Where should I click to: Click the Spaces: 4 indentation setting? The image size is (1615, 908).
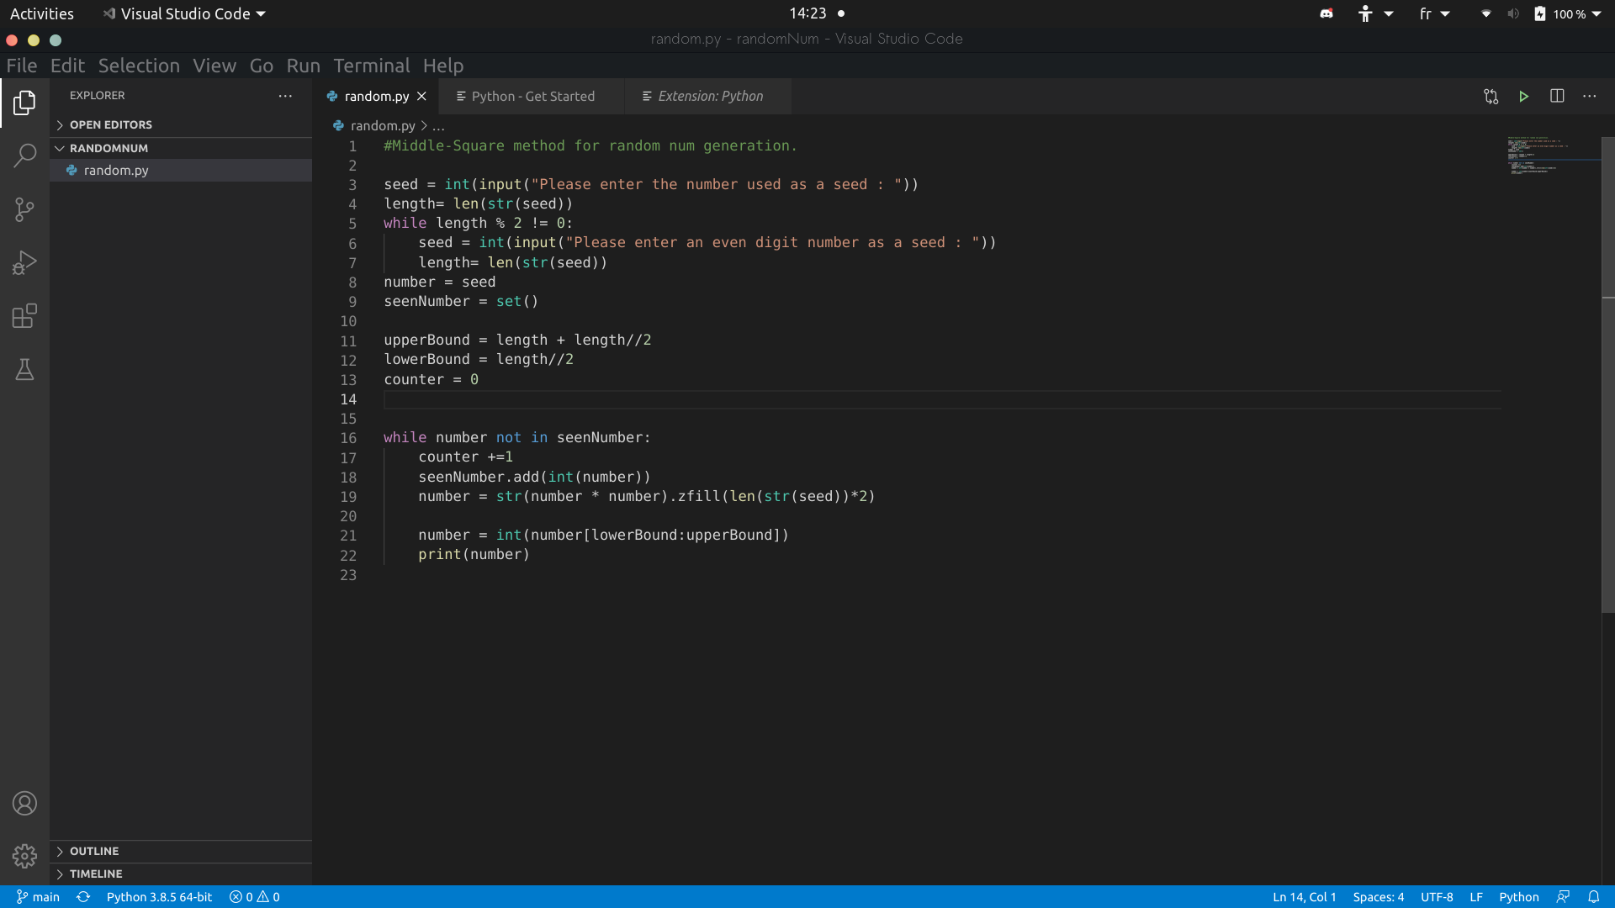[1378, 897]
